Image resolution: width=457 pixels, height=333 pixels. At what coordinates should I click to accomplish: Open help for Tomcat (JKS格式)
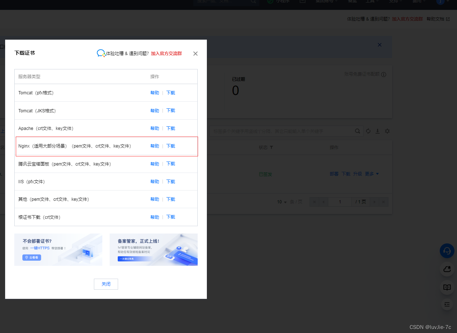[155, 111]
